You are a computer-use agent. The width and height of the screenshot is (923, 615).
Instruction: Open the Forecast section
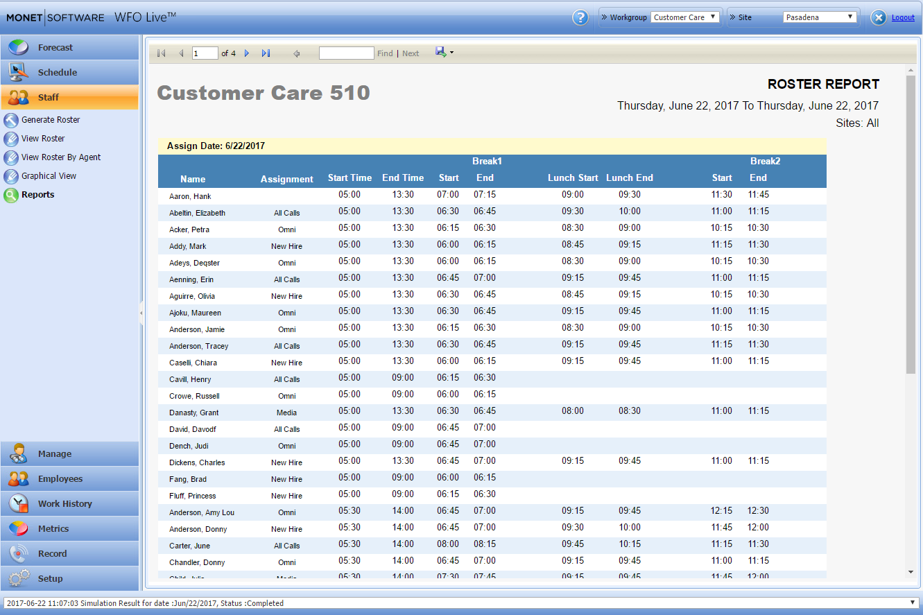[55, 48]
